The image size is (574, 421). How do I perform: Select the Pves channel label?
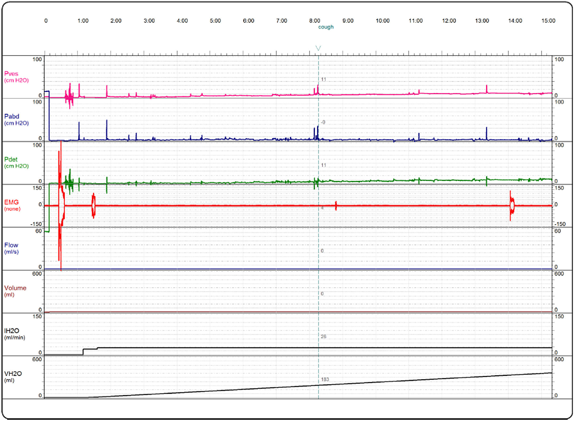click(x=11, y=74)
